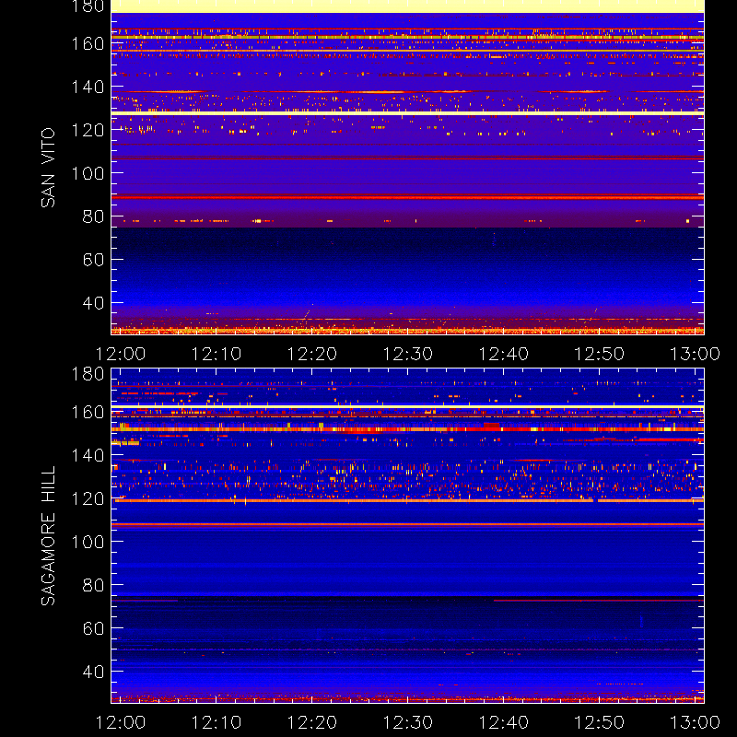Click the 100 frequency label on San Vito axis
Viewport: 737px width, 737px height.
88,173
